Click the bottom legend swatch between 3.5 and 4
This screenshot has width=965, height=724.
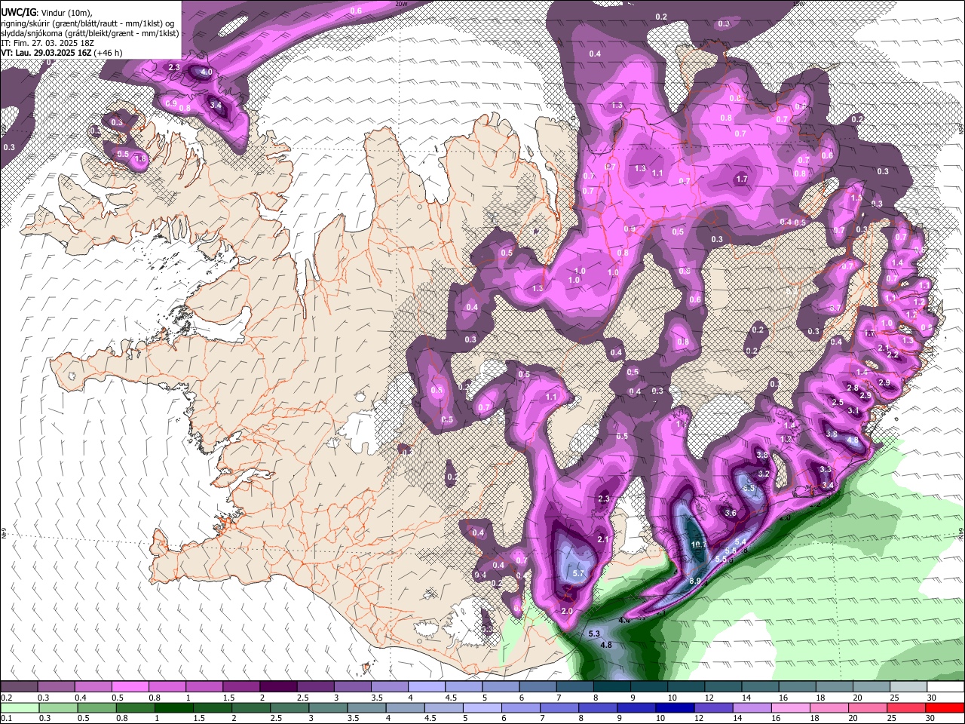click(365, 707)
